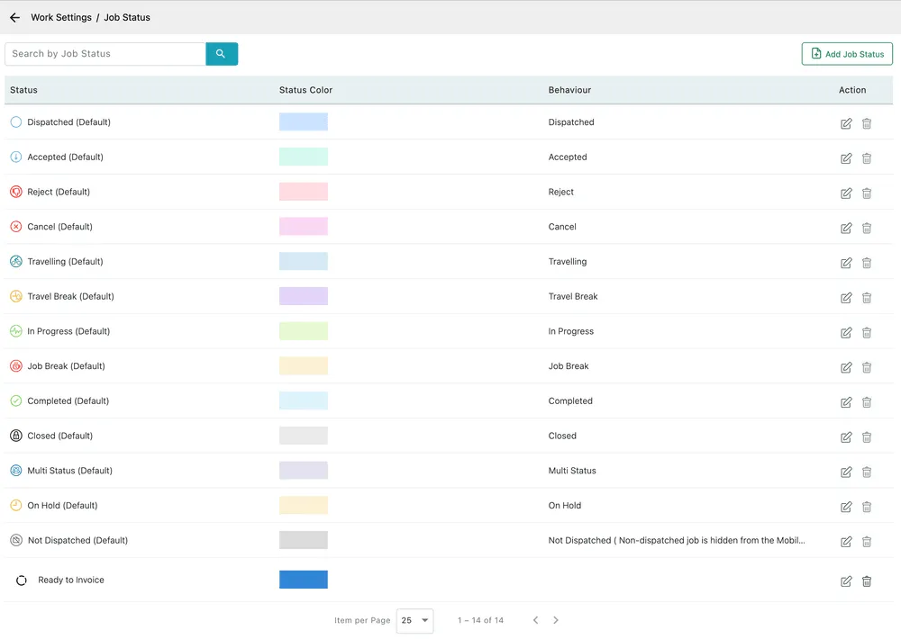
Task: Click the Action column header
Action: click(852, 90)
